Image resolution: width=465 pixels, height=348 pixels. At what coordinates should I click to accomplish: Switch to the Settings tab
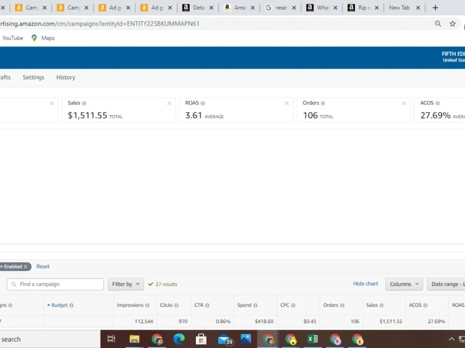(33, 77)
